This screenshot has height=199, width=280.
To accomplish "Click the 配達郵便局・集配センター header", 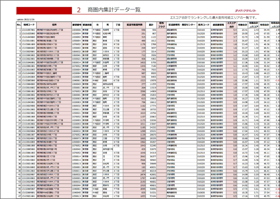I will 182,25.
